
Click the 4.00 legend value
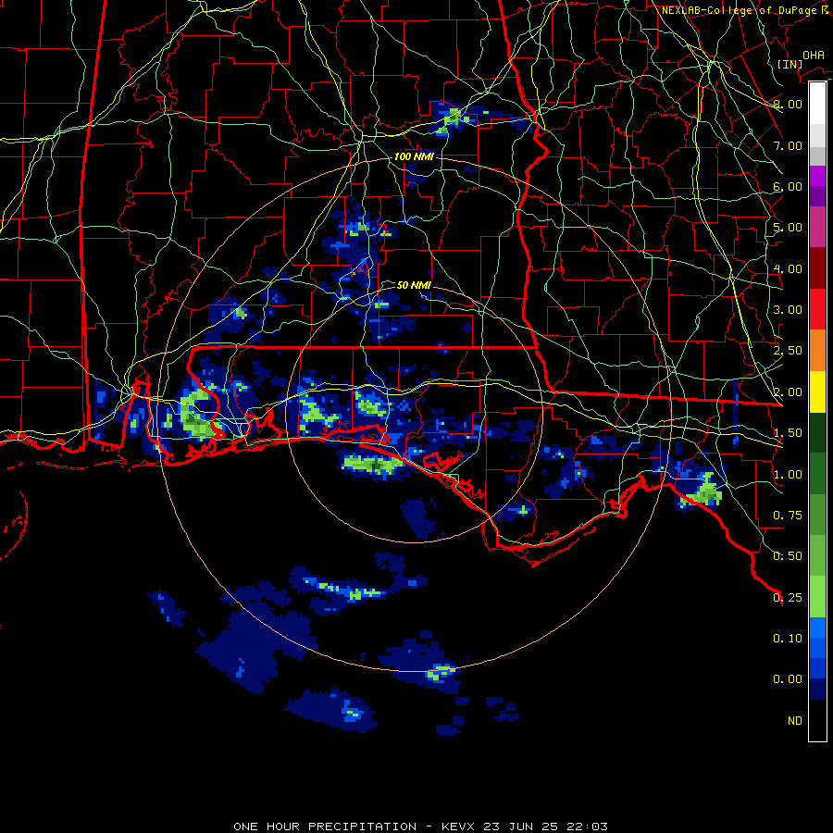tap(788, 268)
